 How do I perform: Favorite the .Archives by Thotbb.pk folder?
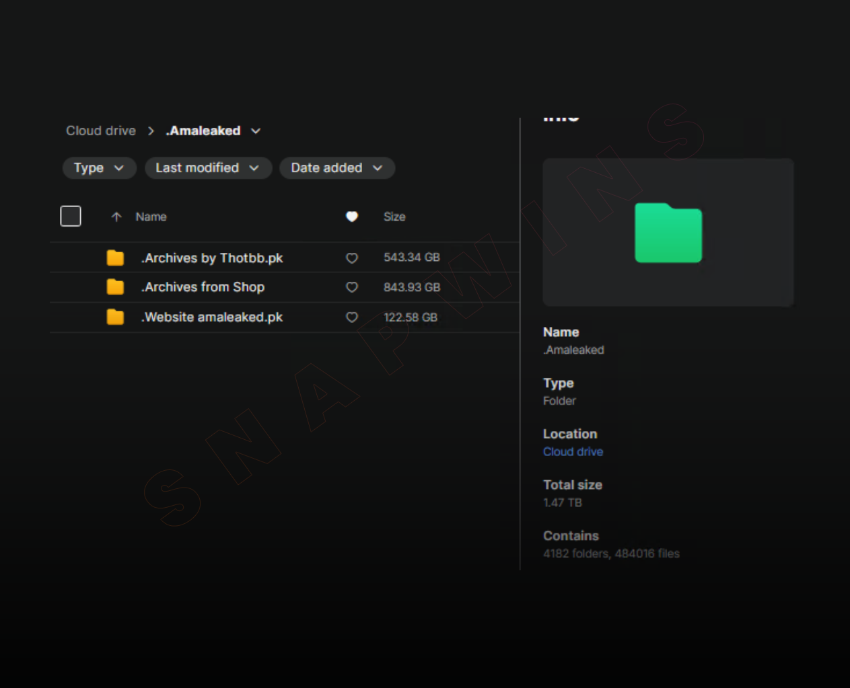tap(351, 258)
